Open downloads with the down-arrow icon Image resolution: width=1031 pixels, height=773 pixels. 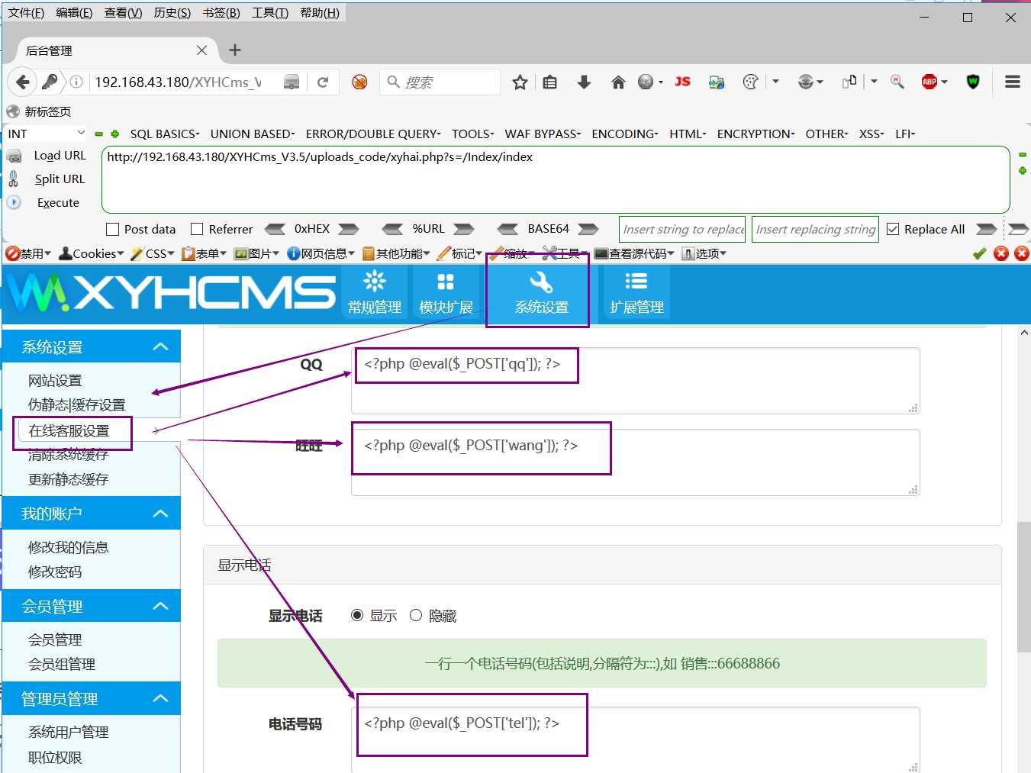pos(584,82)
